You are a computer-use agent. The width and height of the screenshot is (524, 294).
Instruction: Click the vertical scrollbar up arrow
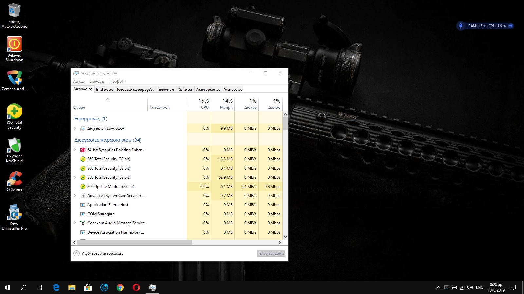point(285,114)
